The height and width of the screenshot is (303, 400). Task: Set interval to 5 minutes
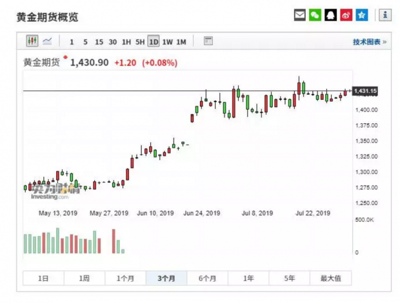pos(85,42)
